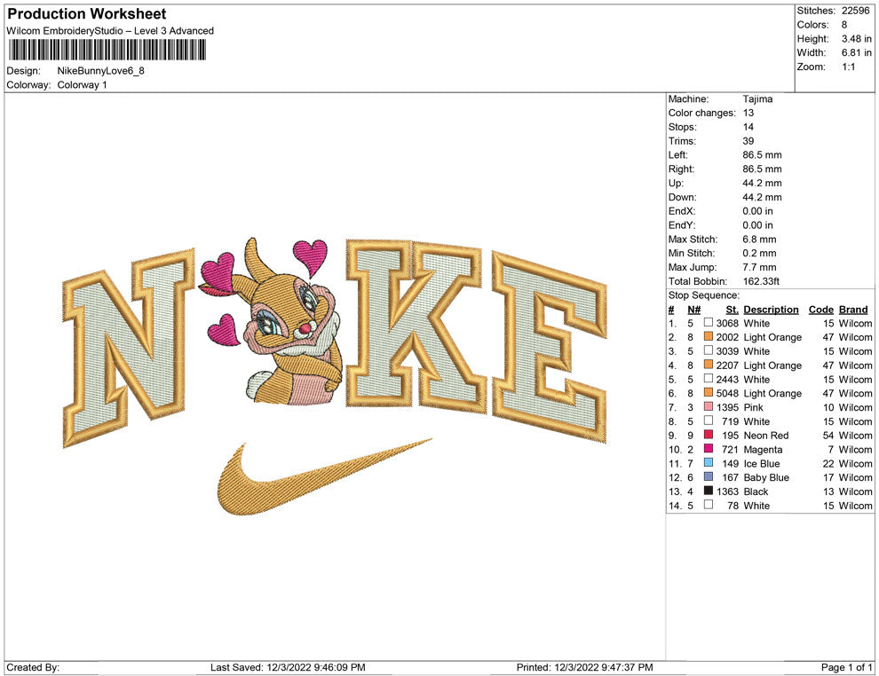Click the Ice Blue swatch in row 11

[x=709, y=462]
